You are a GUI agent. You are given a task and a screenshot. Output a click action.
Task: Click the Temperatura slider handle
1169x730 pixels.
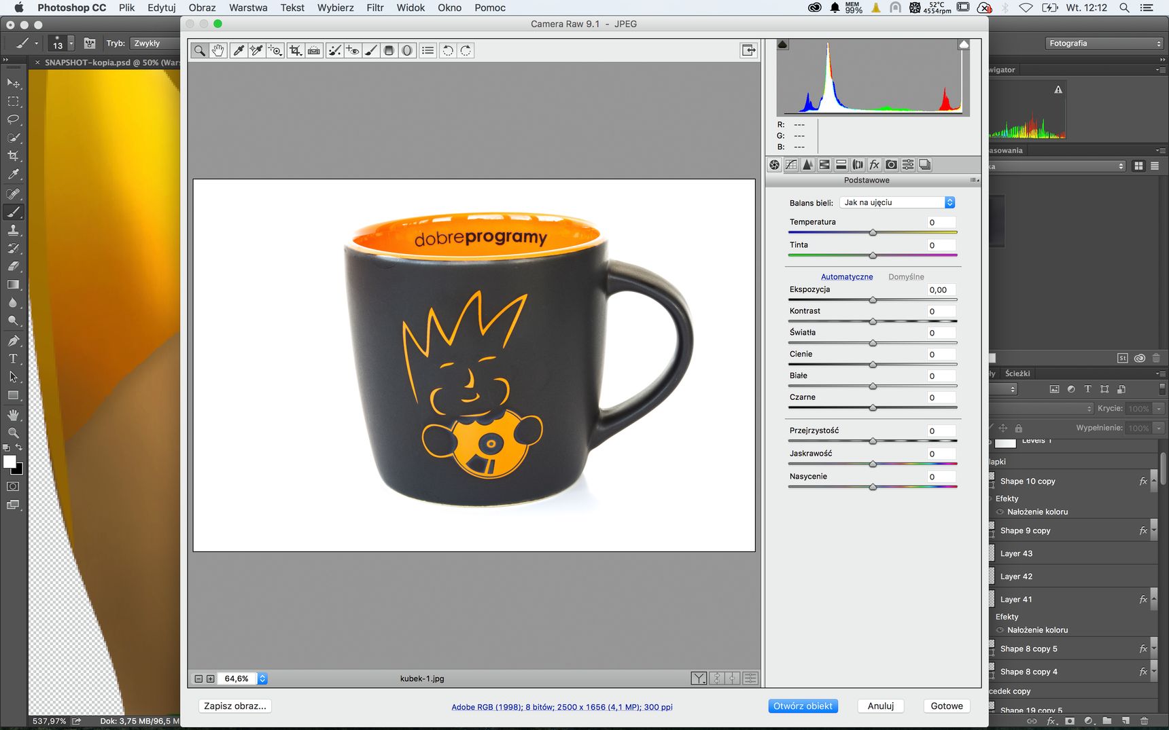tap(873, 232)
